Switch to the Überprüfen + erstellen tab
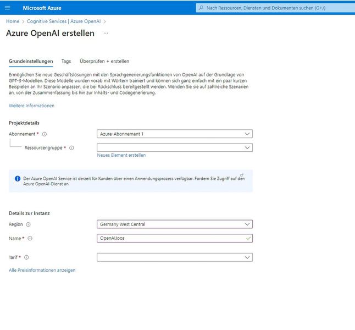 click(x=104, y=61)
